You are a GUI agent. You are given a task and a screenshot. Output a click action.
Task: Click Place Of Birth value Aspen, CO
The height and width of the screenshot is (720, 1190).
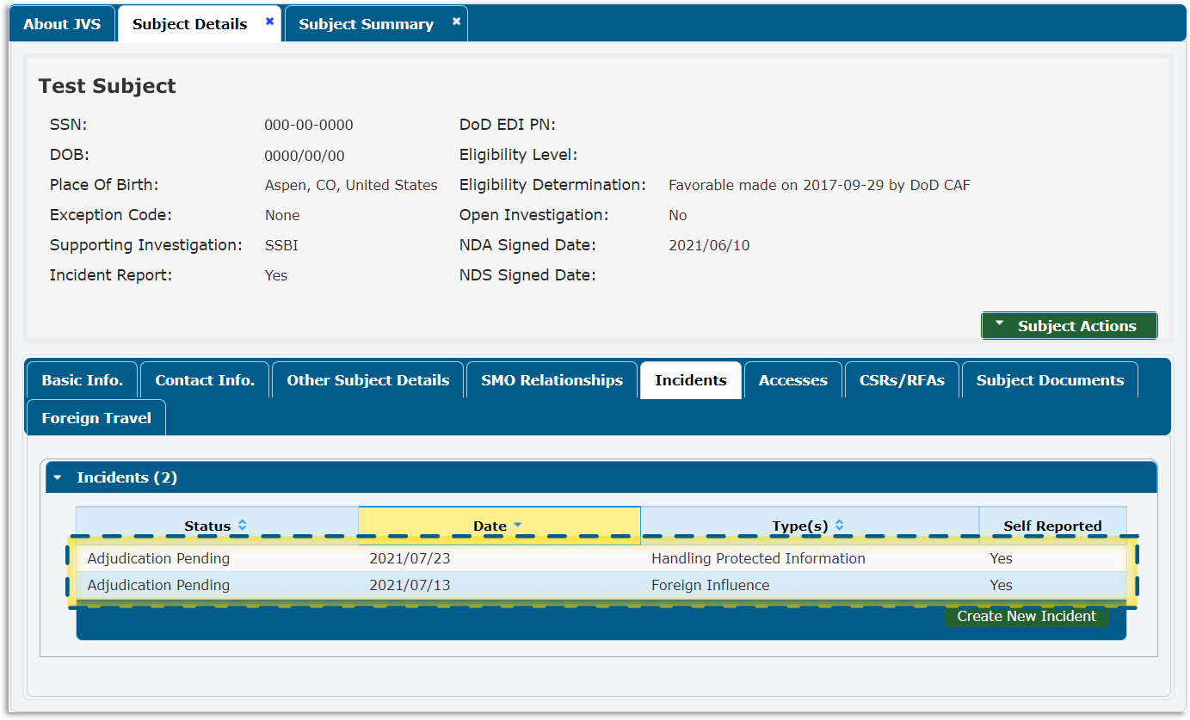[x=351, y=185]
